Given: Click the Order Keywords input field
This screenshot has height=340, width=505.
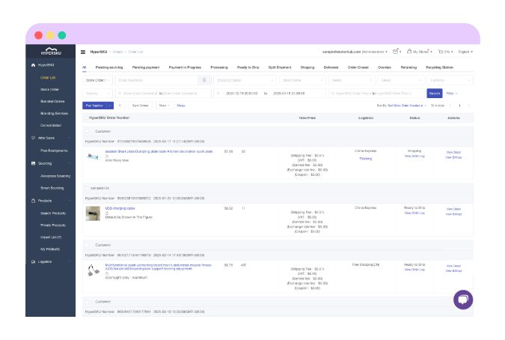Looking at the screenshot, I should [x=157, y=80].
